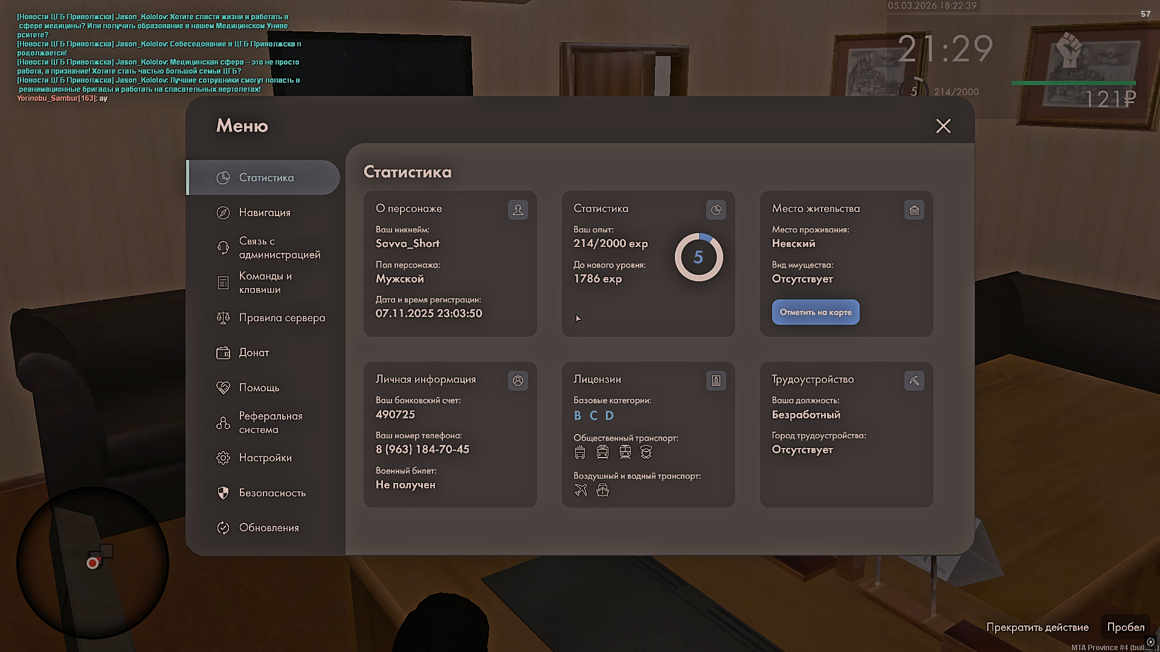This screenshot has width=1160, height=652.
Task: Click the boat license icon
Action: point(602,490)
